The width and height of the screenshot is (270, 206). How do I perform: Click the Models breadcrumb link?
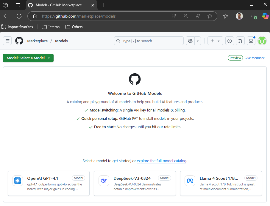click(62, 41)
